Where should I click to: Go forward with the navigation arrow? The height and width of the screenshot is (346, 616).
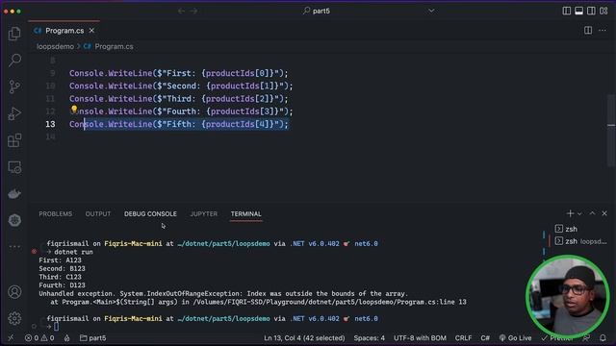point(194,11)
